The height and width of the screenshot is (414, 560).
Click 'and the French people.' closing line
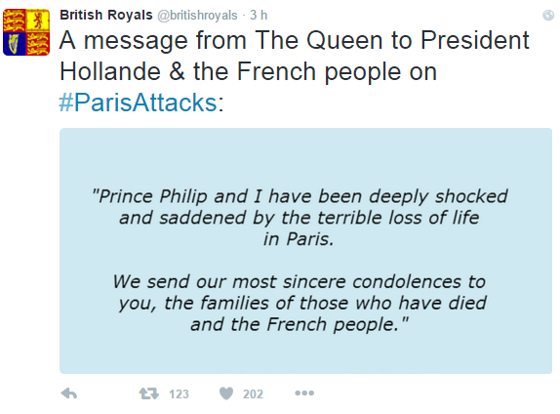click(x=300, y=324)
